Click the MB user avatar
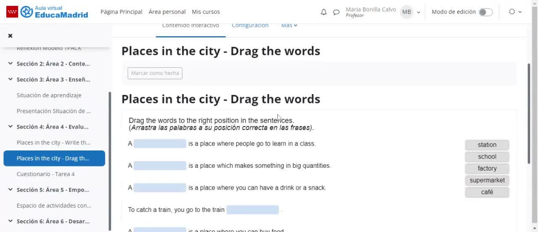This screenshot has width=538, height=232. (x=406, y=12)
